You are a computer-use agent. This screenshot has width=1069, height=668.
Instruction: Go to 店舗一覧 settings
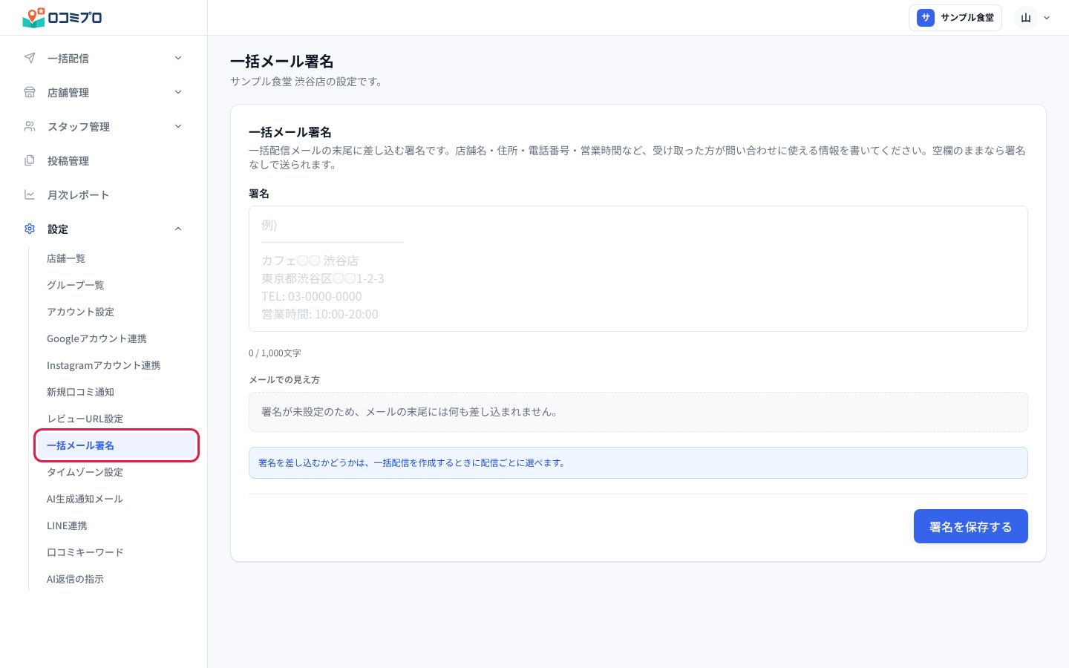click(66, 258)
